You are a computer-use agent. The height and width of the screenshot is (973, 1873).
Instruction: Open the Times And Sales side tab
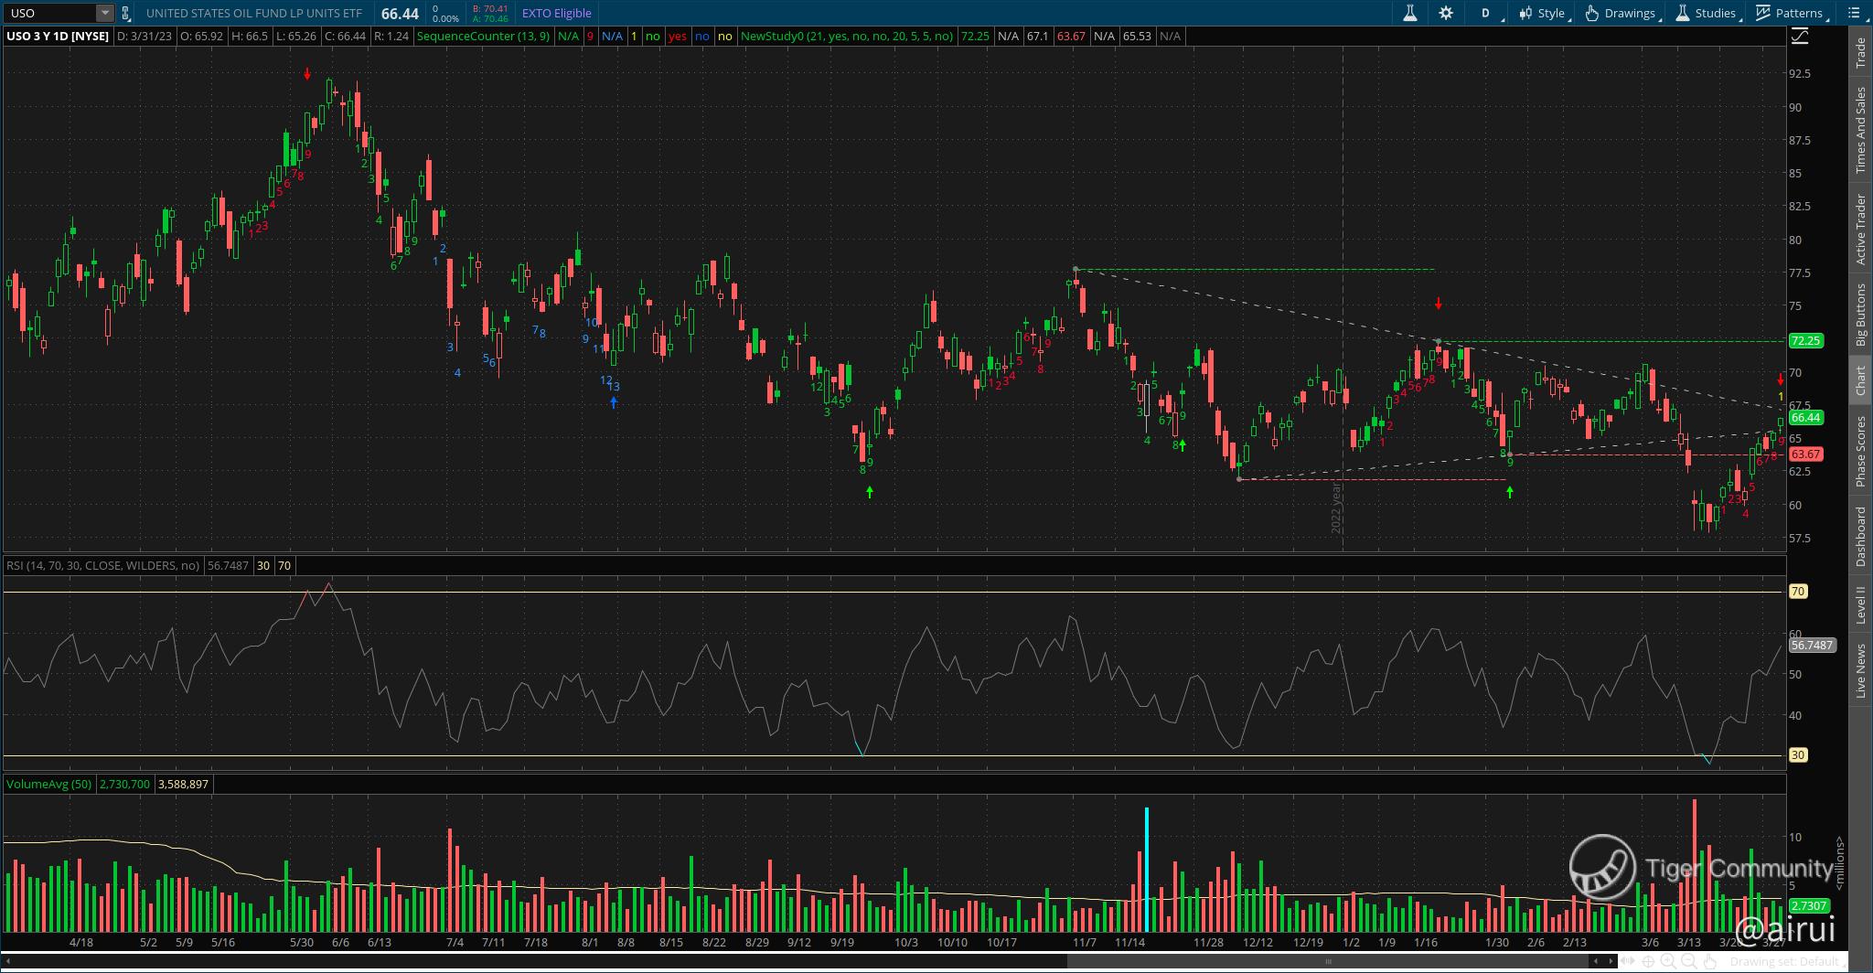pyautogui.click(x=1860, y=130)
